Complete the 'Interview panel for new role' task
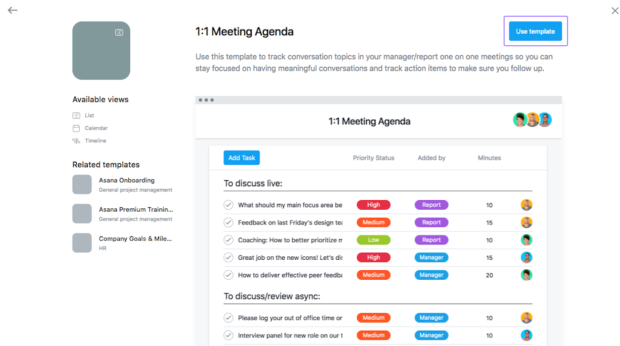Screen dimensions: 620x346 (x=228, y=335)
